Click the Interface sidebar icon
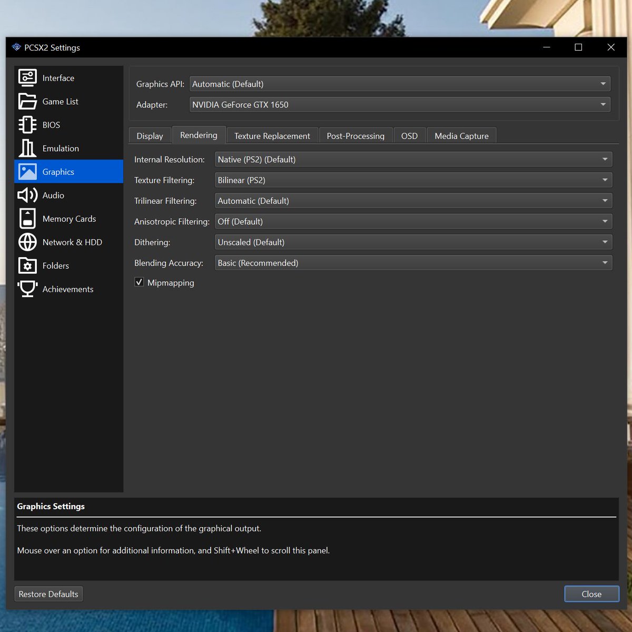This screenshot has height=632, width=632. (x=27, y=78)
